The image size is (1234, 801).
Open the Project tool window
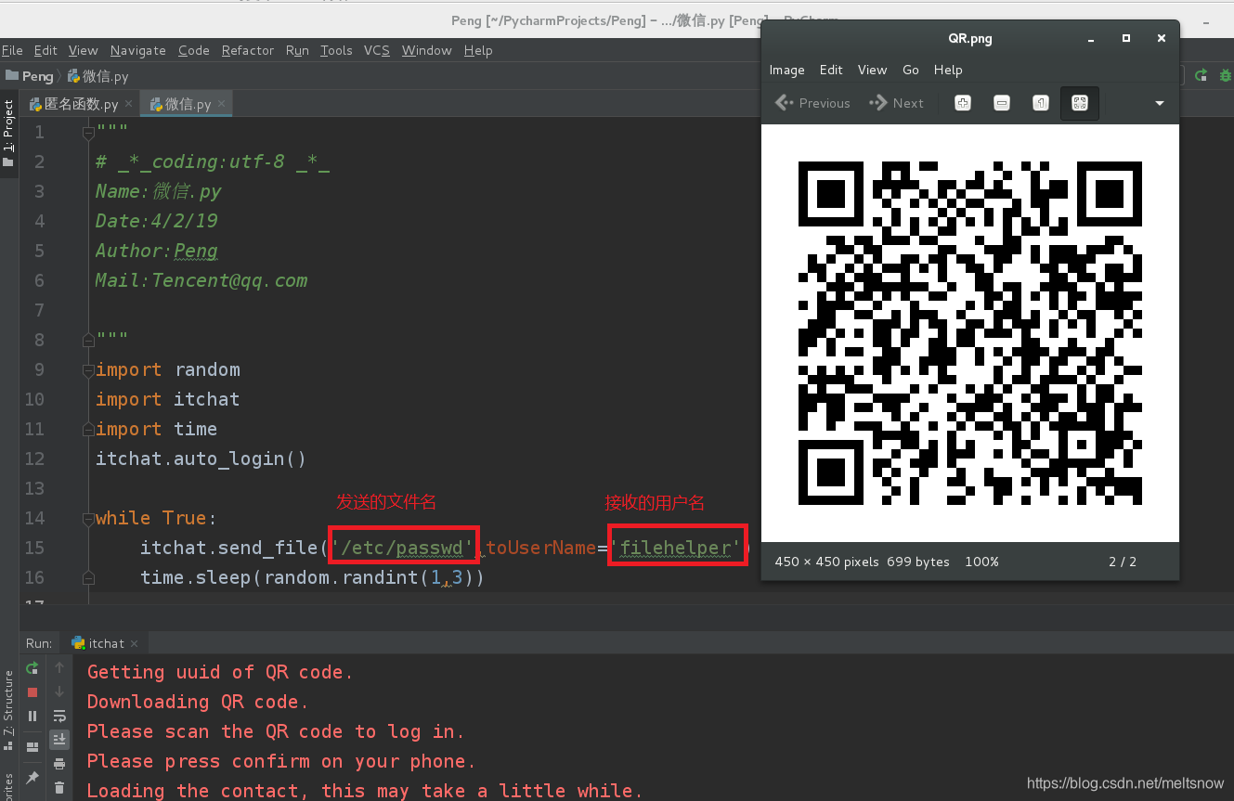pyautogui.click(x=8, y=135)
